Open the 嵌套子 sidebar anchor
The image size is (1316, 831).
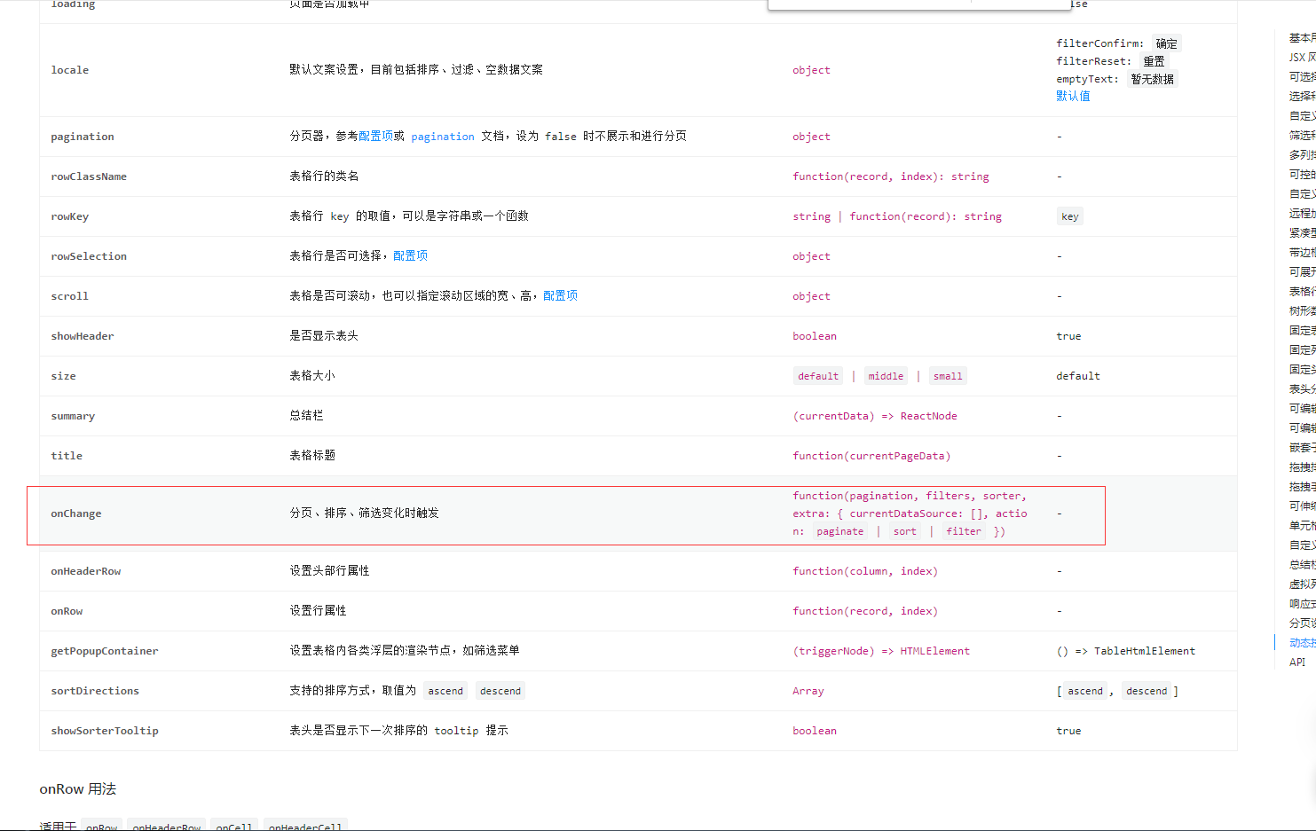[x=1302, y=447]
